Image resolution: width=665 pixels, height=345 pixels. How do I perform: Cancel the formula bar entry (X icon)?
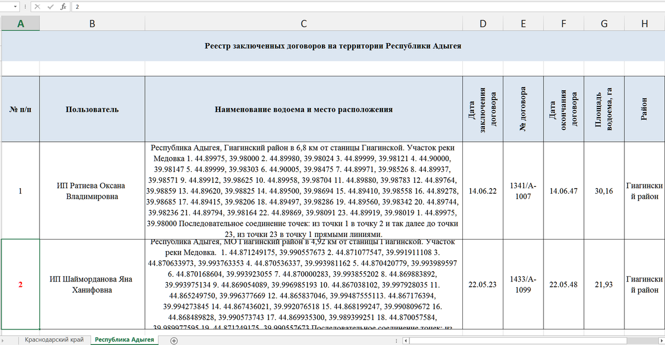point(37,7)
